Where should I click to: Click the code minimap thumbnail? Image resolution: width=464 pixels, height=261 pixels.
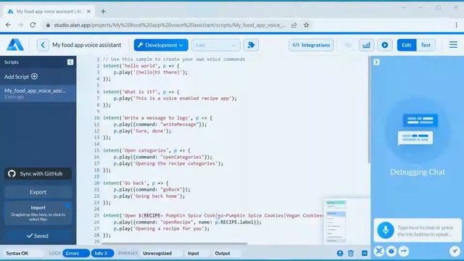[x=336, y=221]
